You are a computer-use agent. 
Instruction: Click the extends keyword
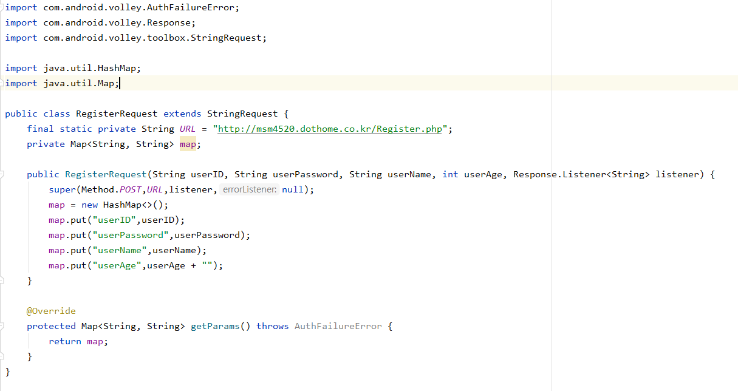coord(182,114)
